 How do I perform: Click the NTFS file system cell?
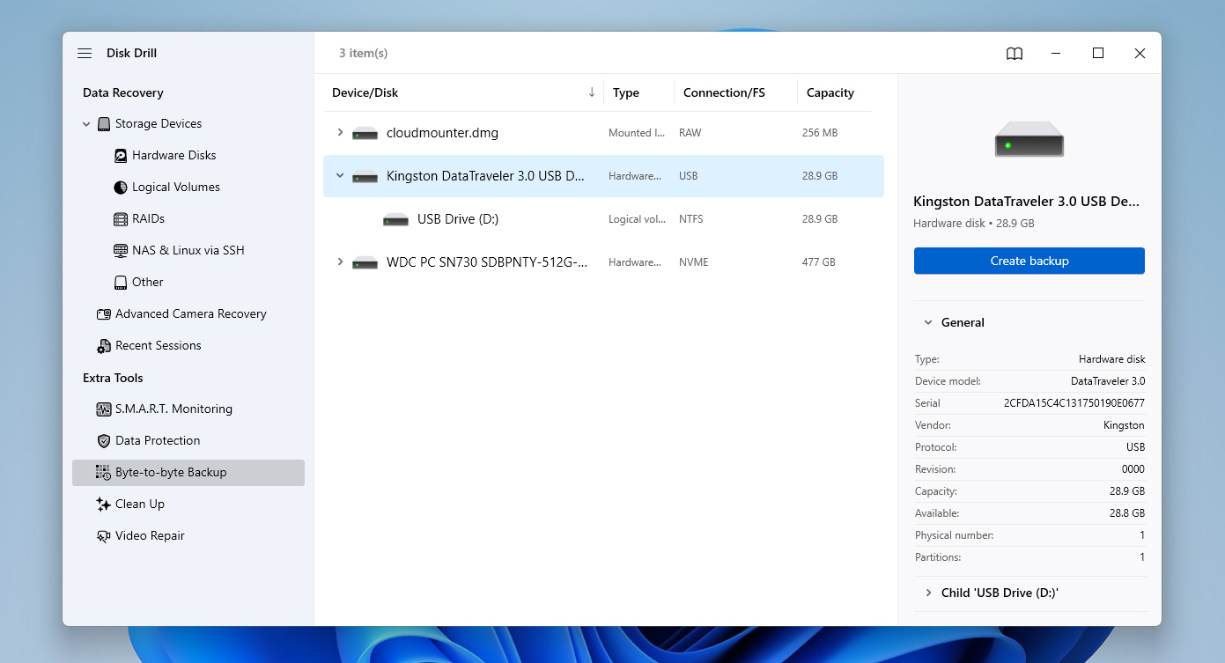pyautogui.click(x=691, y=219)
